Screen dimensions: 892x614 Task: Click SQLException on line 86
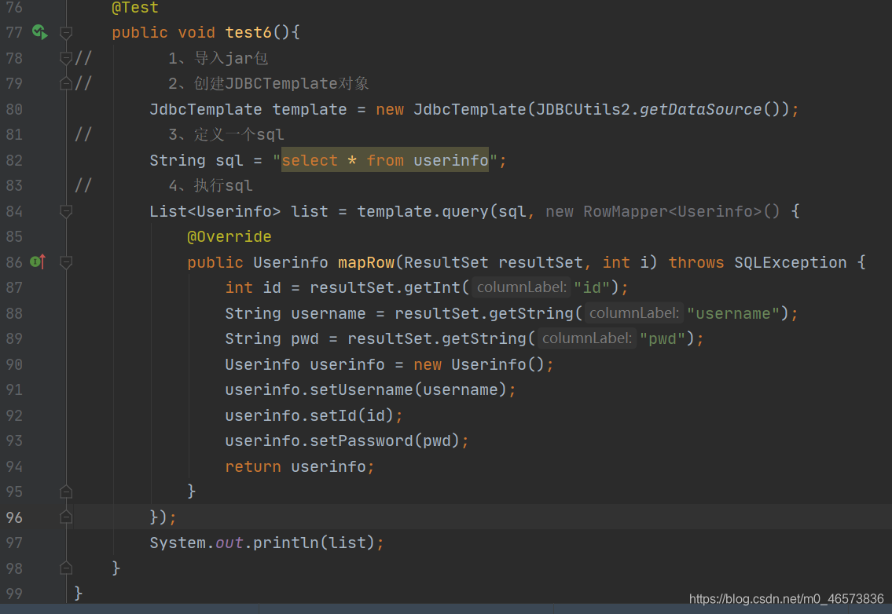[x=790, y=262]
